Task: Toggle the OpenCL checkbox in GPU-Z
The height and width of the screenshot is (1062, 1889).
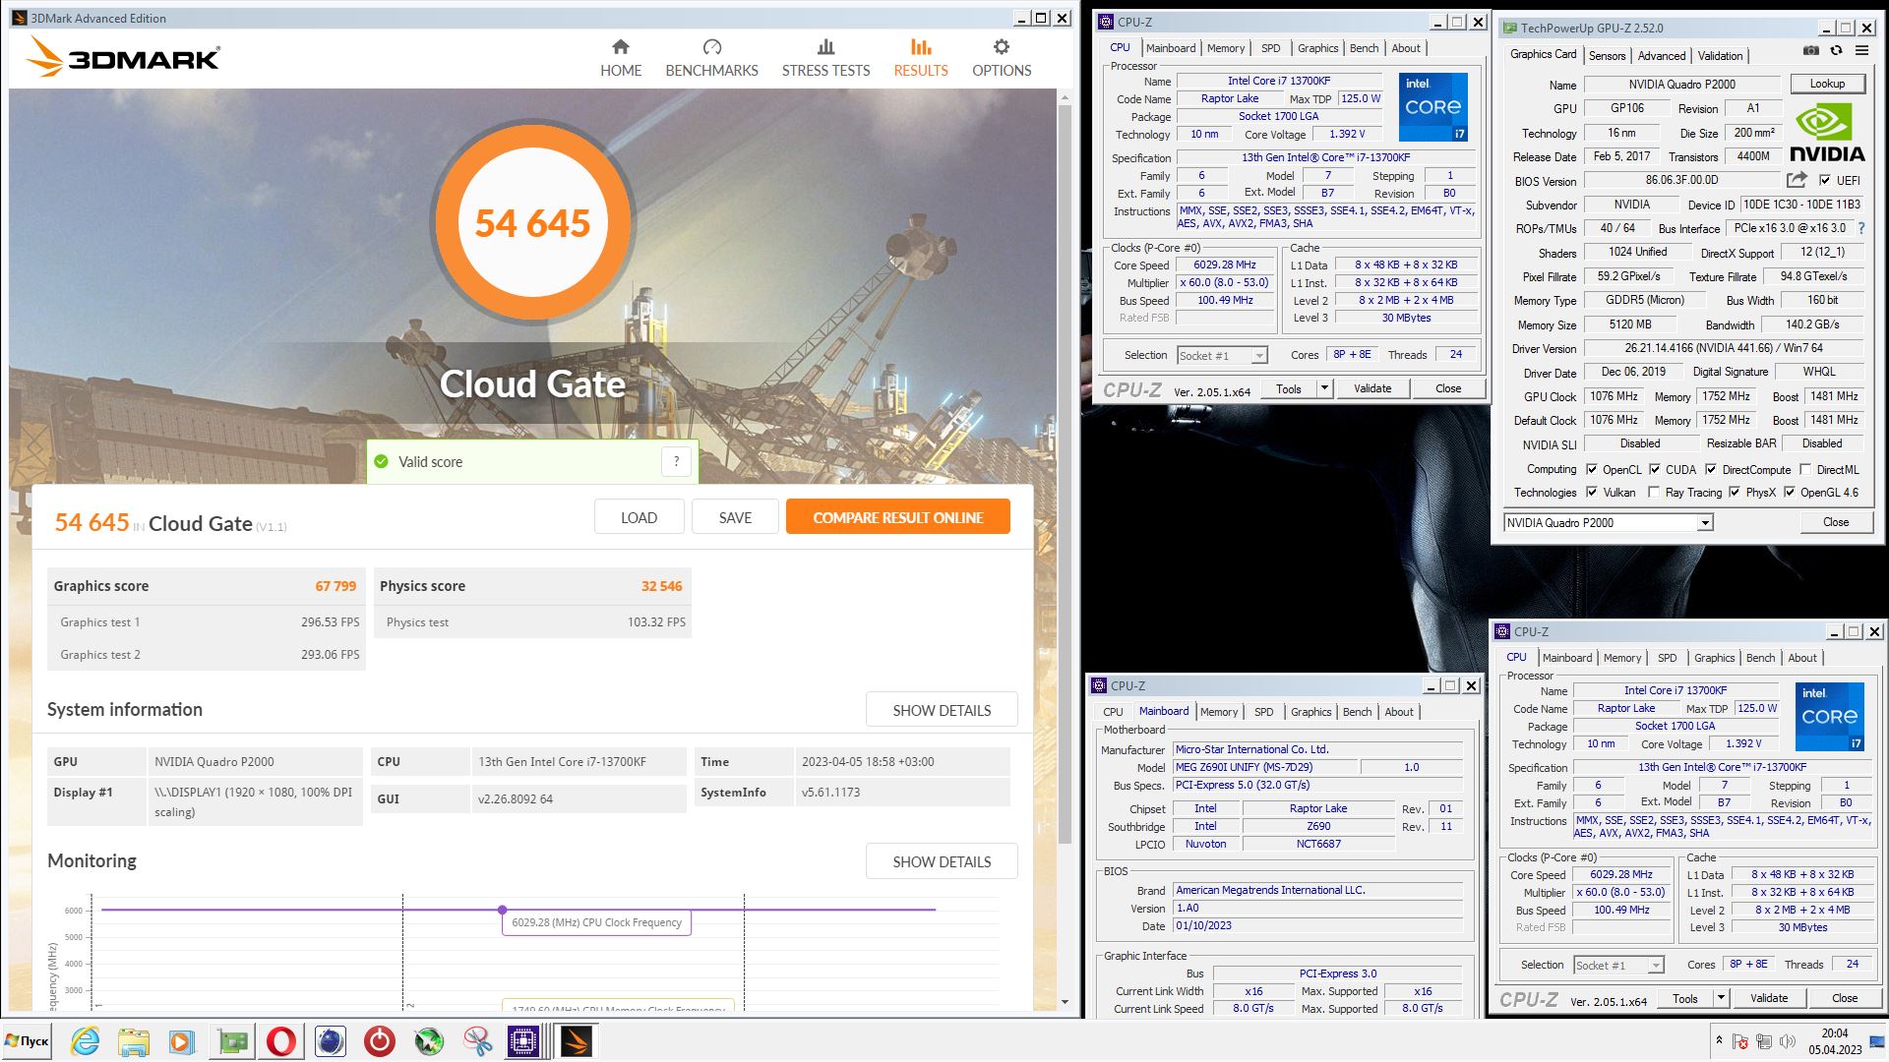Action: (1591, 469)
